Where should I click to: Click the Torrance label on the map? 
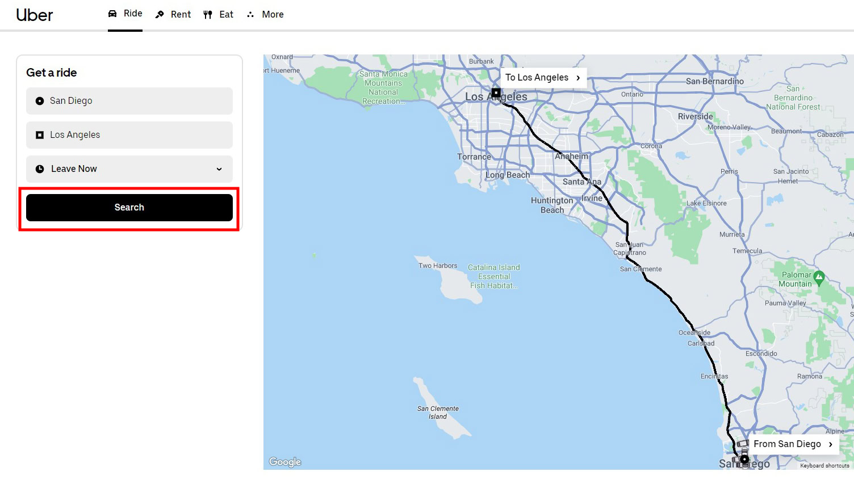coord(474,157)
